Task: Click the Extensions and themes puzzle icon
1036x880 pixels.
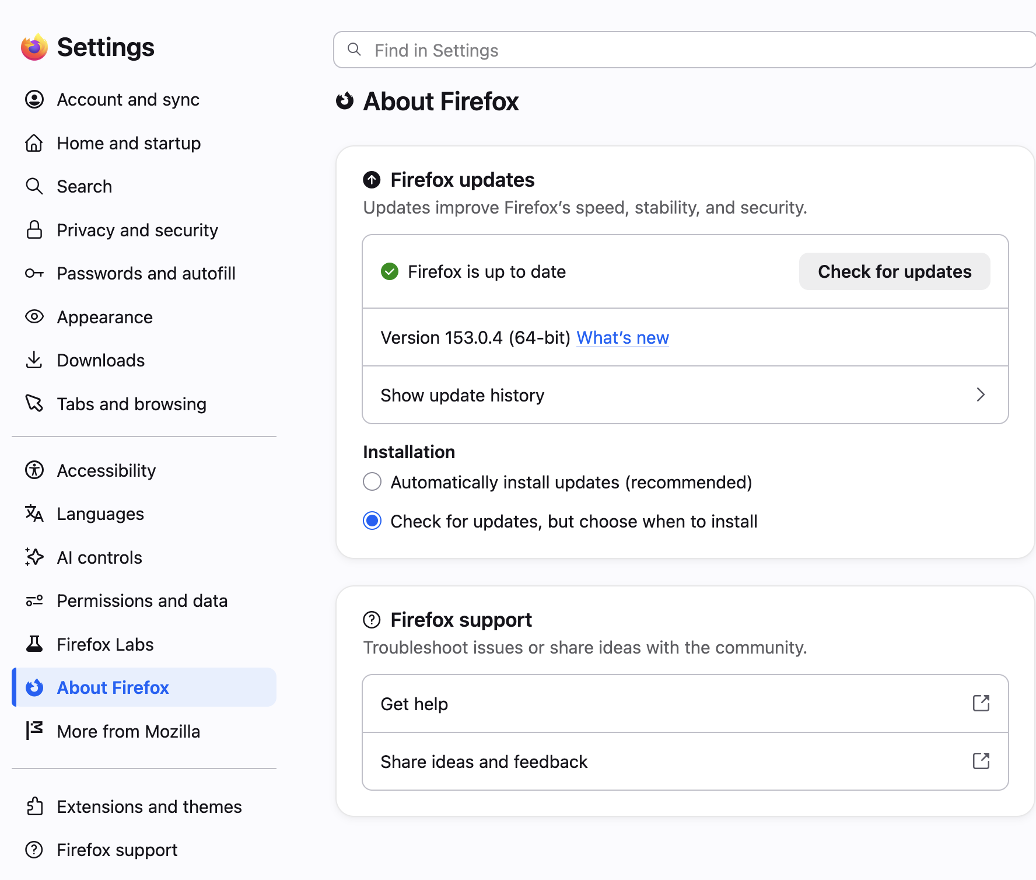Action: (x=34, y=806)
